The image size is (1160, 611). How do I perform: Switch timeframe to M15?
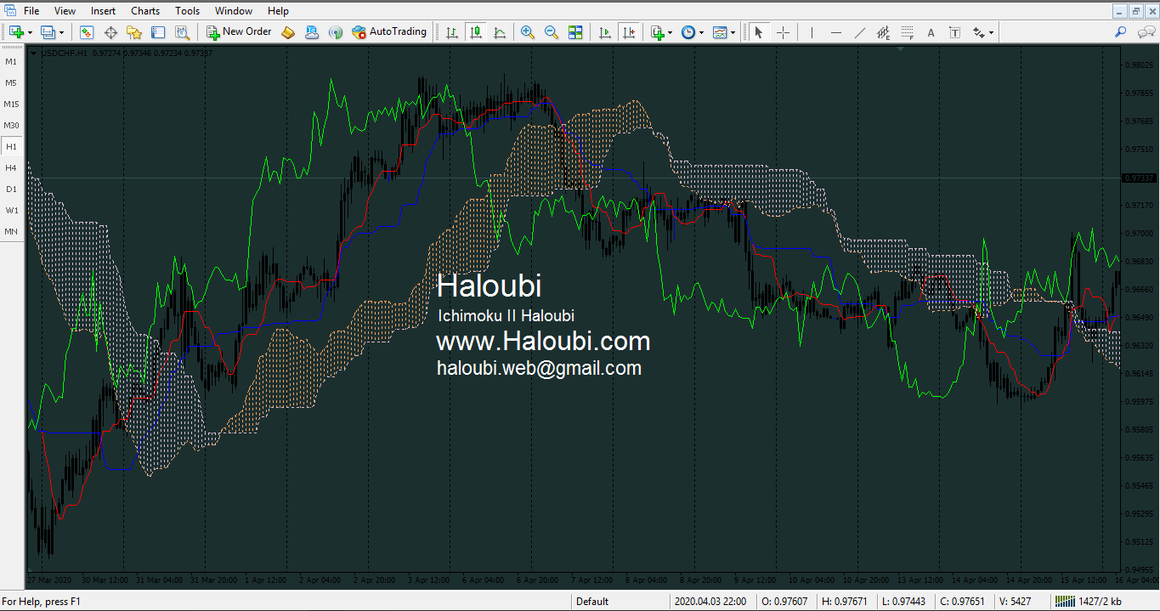click(x=11, y=104)
